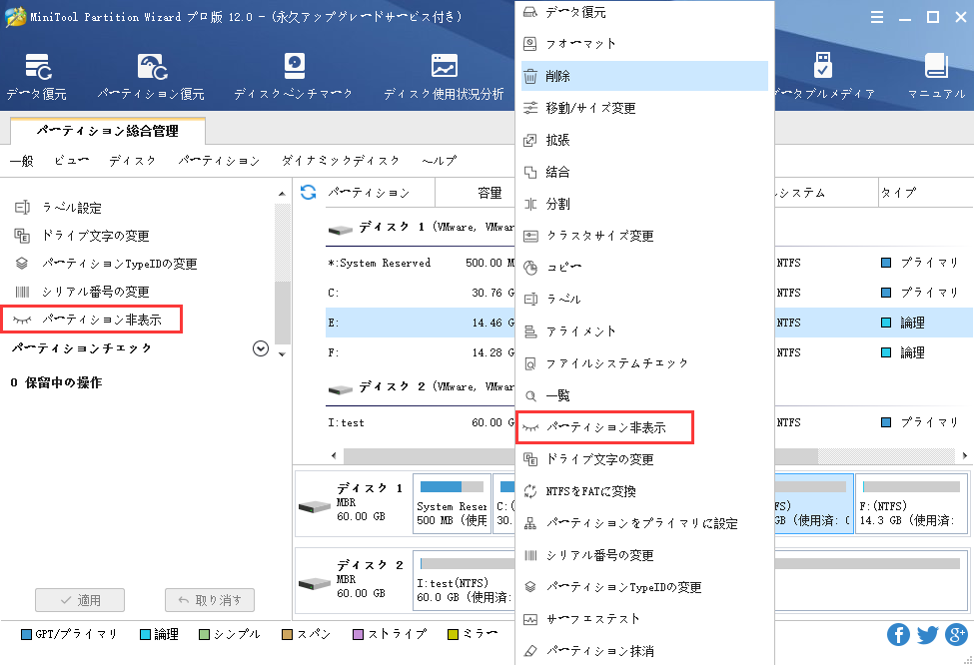Open the Facebook icon at bottom right
The width and height of the screenshot is (974, 665).
(x=898, y=635)
